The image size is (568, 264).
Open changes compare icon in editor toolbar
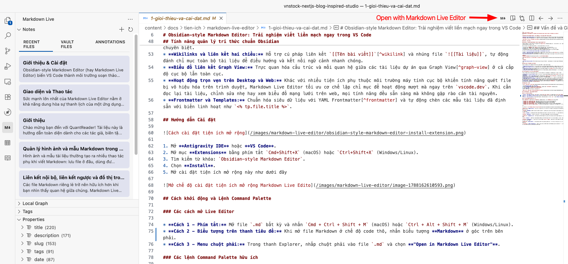click(x=522, y=18)
